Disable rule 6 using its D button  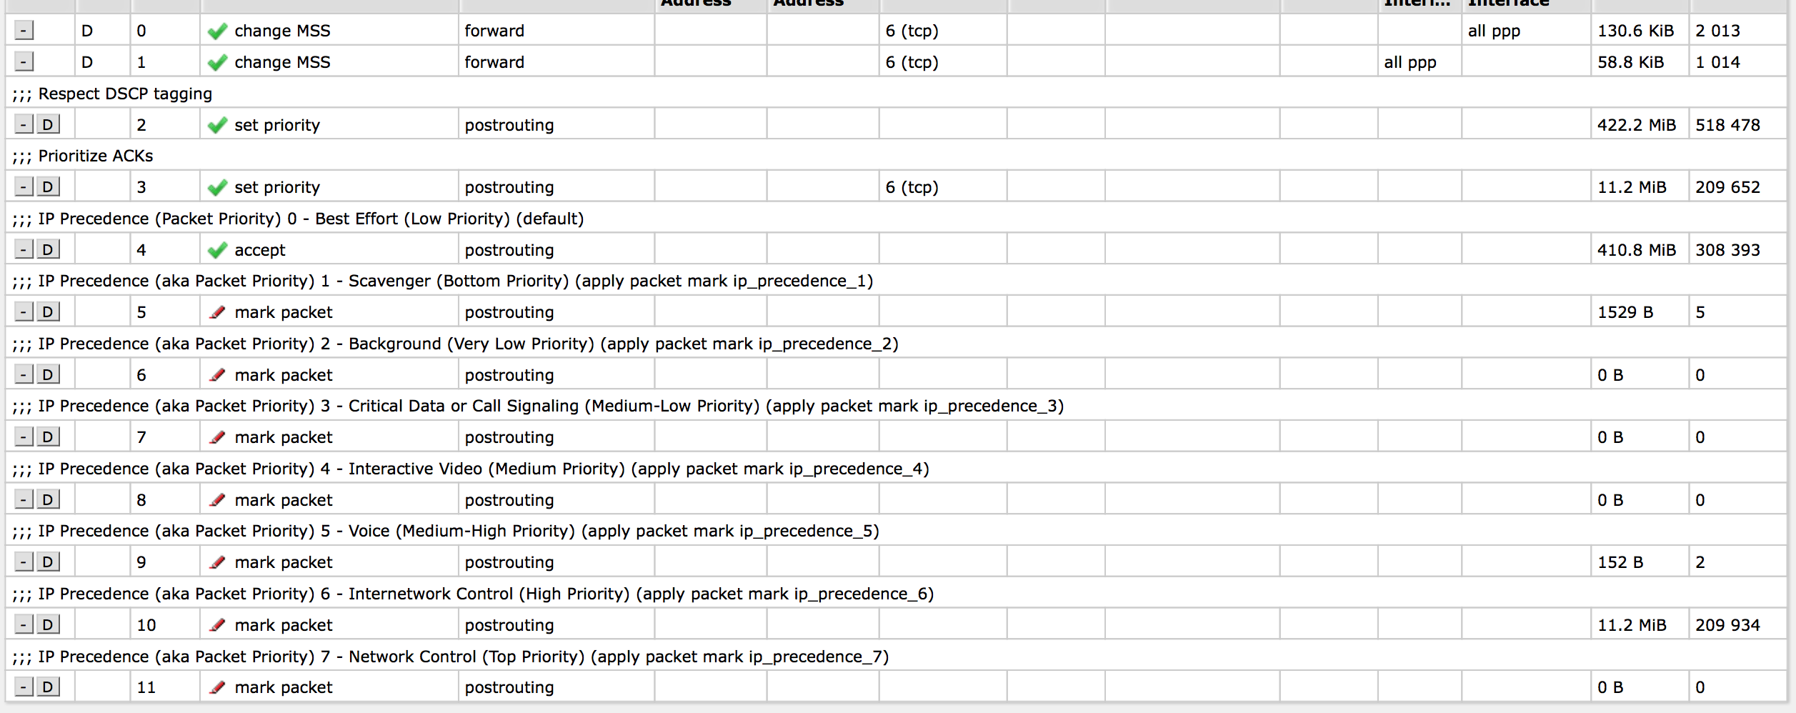pyautogui.click(x=48, y=375)
